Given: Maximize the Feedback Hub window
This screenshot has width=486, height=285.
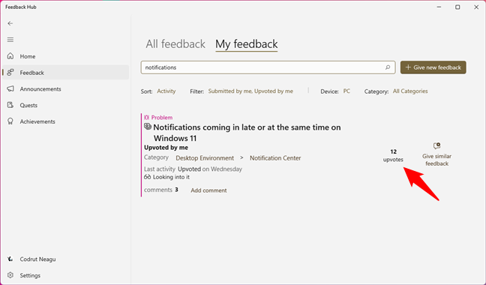Looking at the screenshot, I should point(457,7).
